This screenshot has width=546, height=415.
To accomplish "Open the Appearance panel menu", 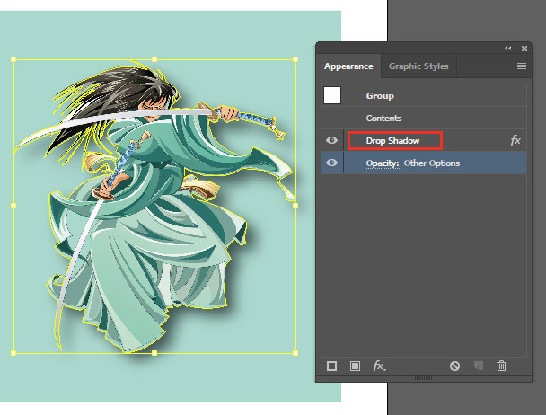I will tap(521, 66).
